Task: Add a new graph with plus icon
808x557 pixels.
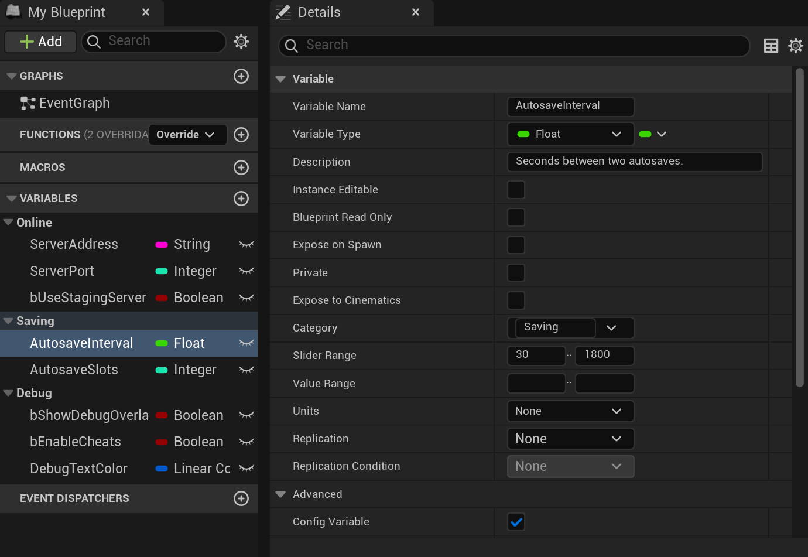Action: (x=241, y=76)
